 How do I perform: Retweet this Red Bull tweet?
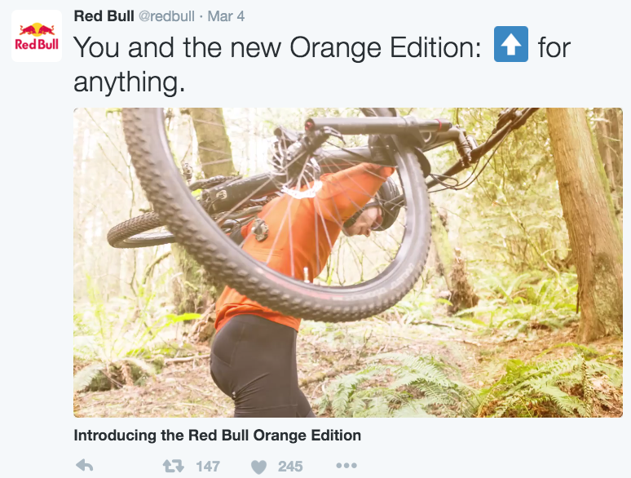tap(174, 466)
